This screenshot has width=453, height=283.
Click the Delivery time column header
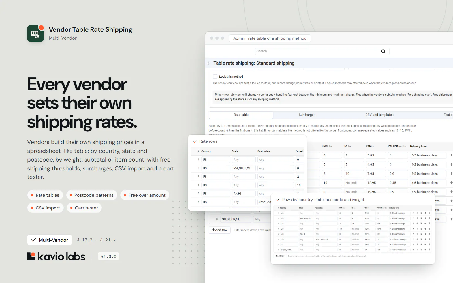coord(418,146)
